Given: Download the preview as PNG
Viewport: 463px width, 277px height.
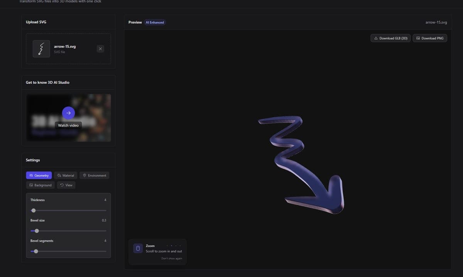Looking at the screenshot, I should tap(430, 38).
